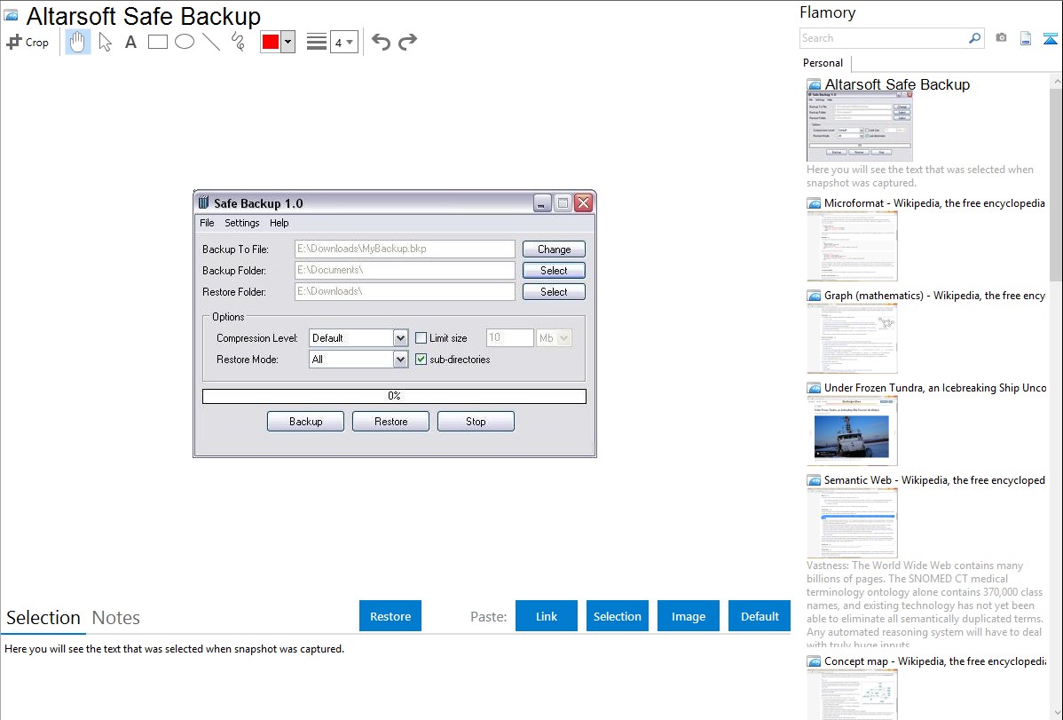Image resolution: width=1063 pixels, height=720 pixels.
Task: Select the Crop tool
Action: click(28, 42)
